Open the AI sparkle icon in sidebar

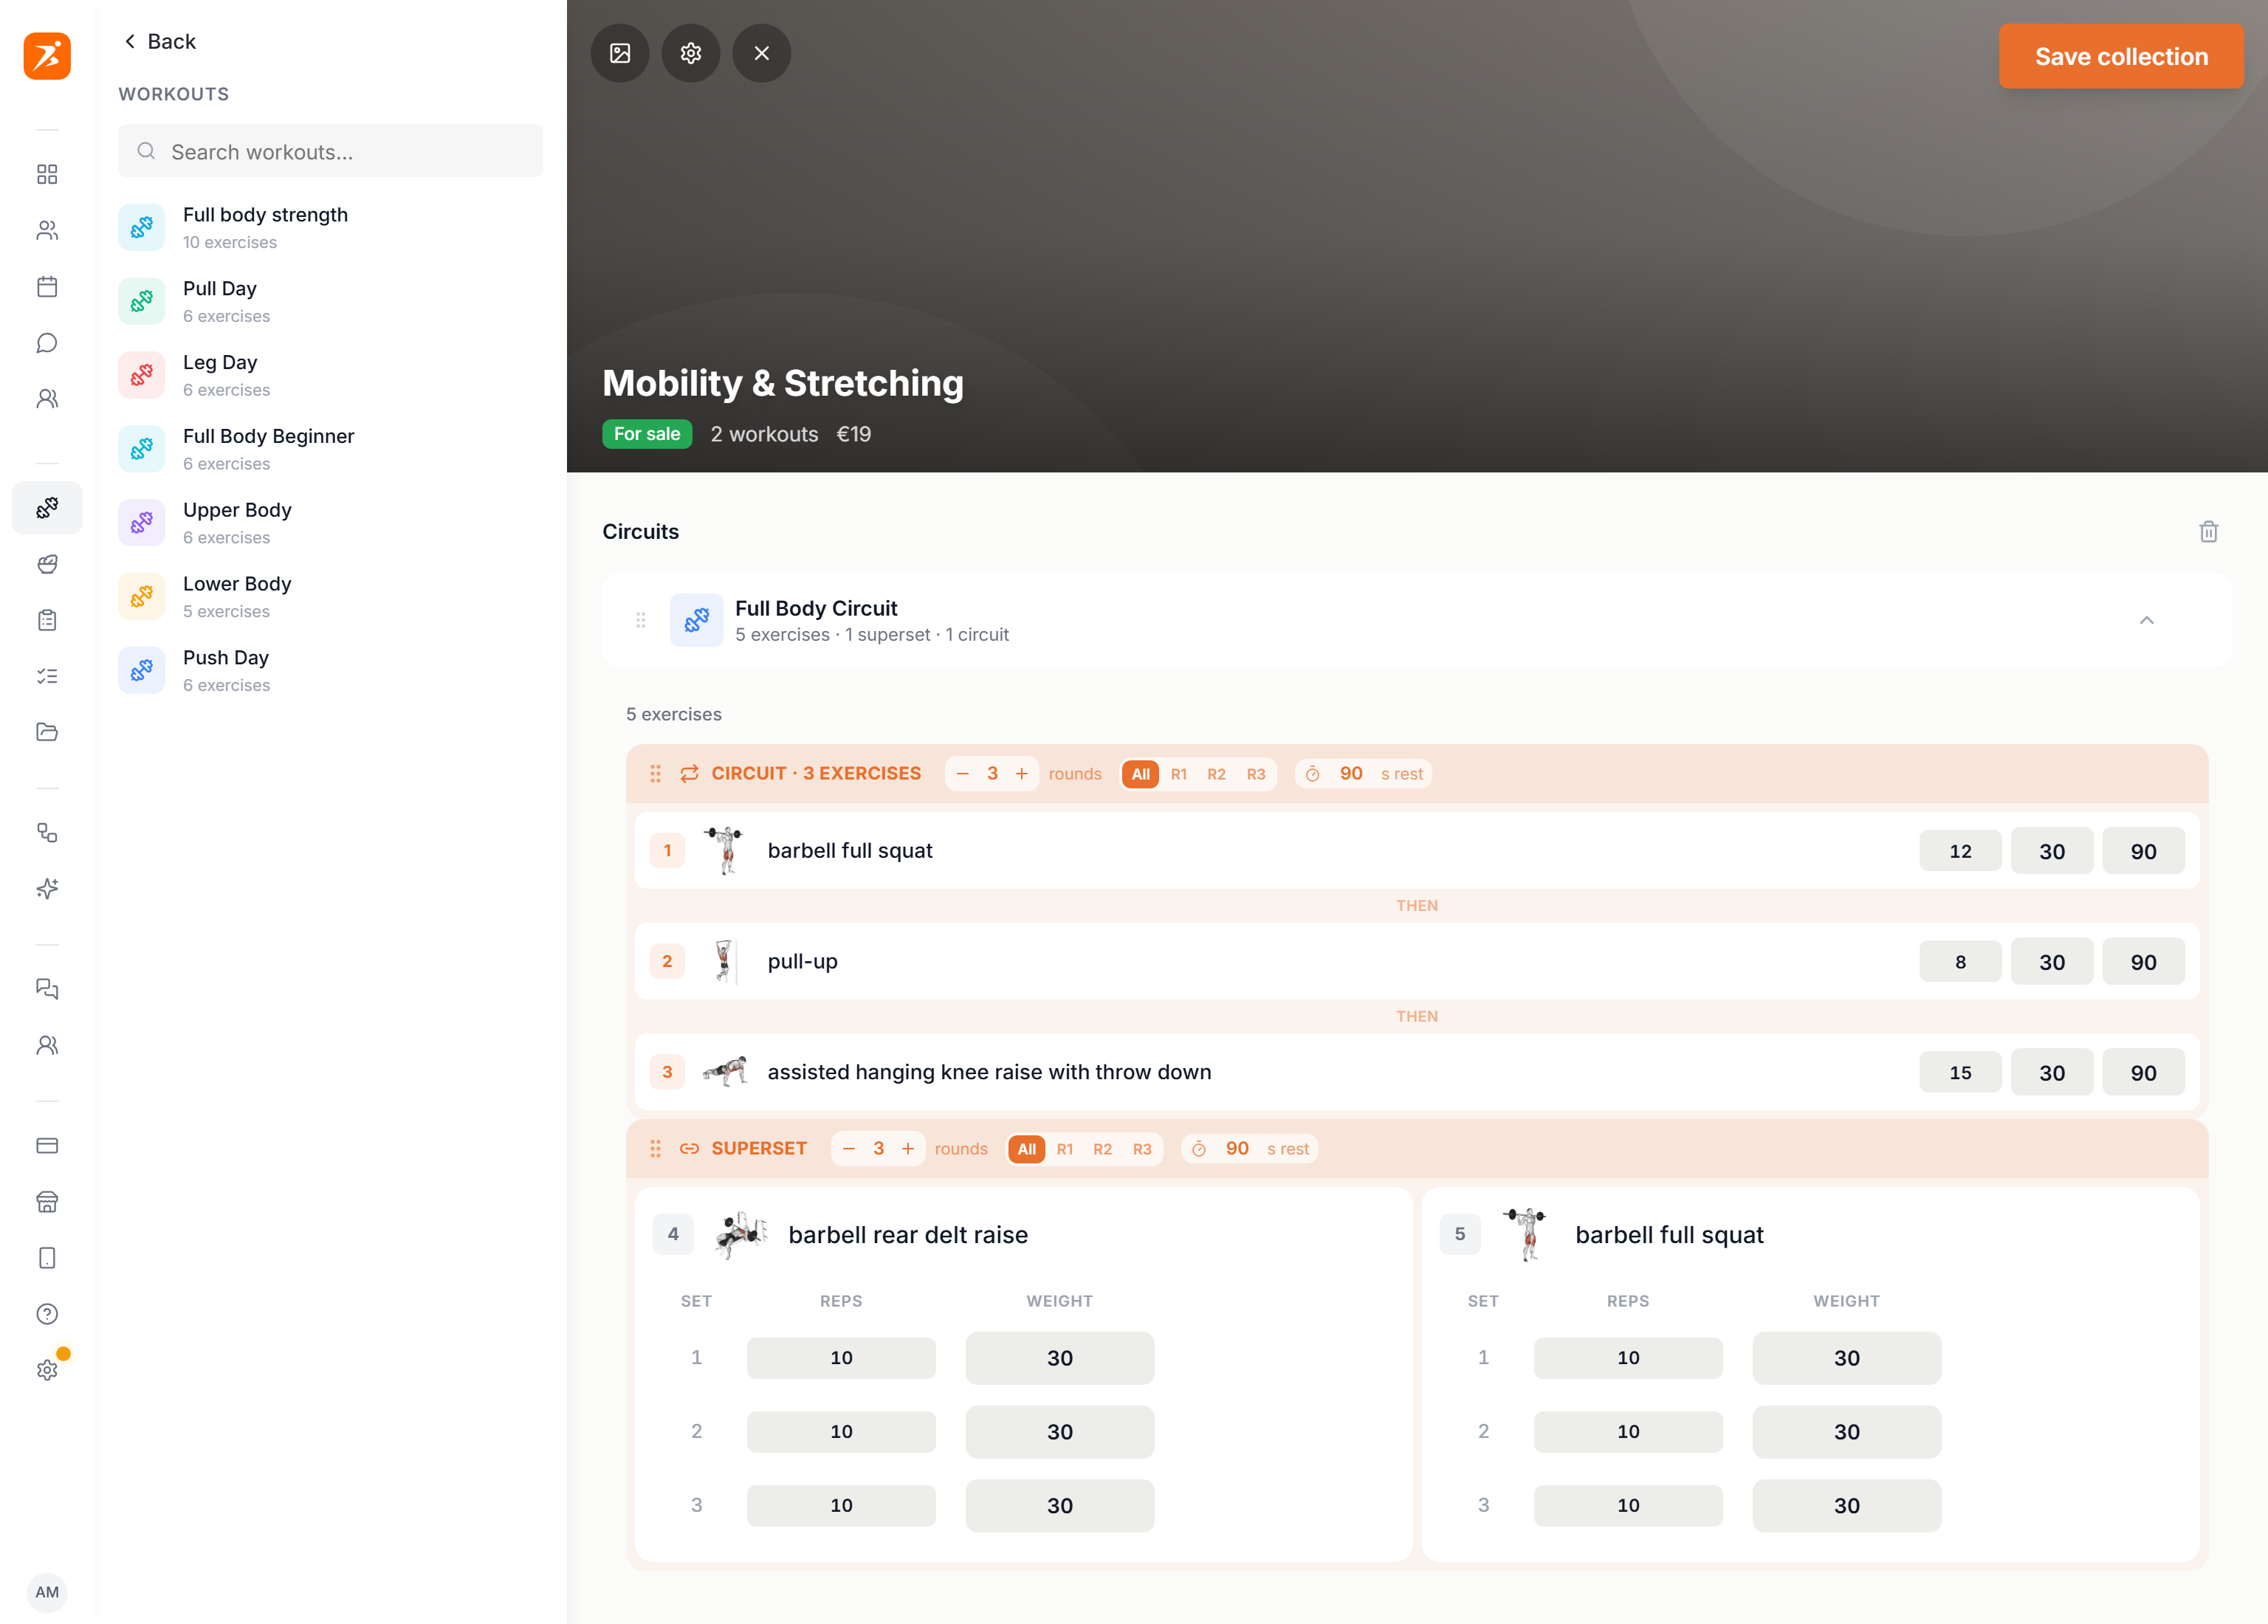[x=47, y=888]
